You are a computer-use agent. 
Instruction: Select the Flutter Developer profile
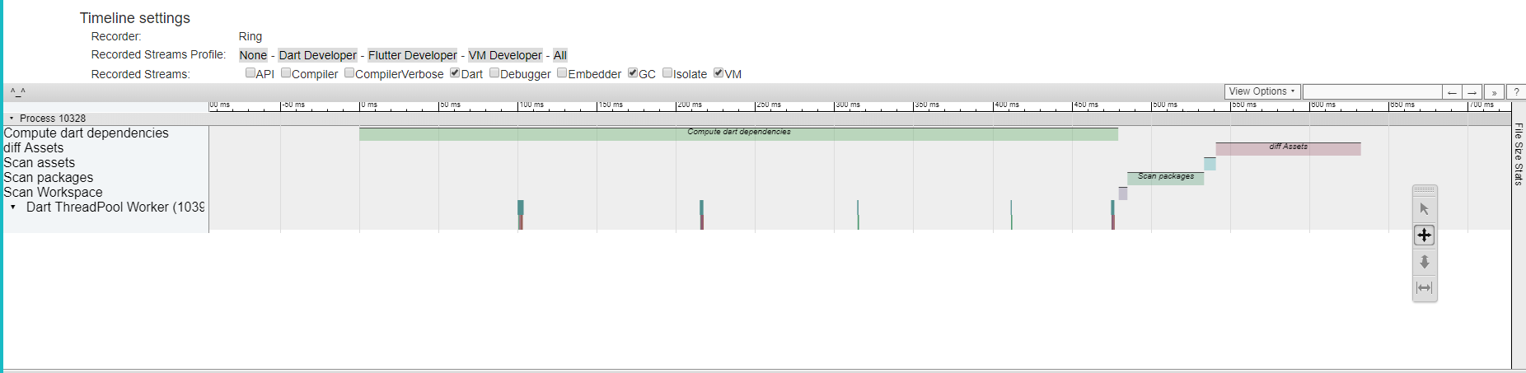[x=412, y=55]
